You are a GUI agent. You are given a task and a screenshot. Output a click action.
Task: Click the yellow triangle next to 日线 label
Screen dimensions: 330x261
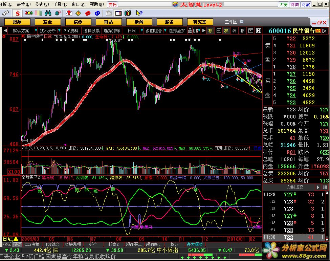pos(16,239)
